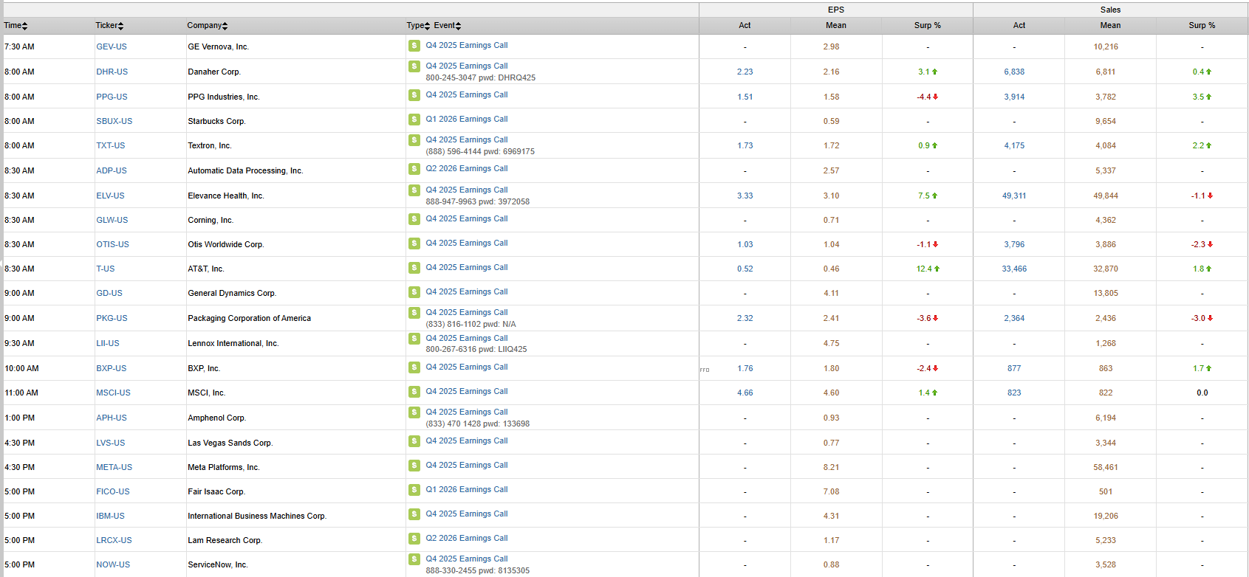Click the earnings icon beside Starbucks Q1 2026 call
This screenshot has height=577, width=1249.
[x=414, y=120]
